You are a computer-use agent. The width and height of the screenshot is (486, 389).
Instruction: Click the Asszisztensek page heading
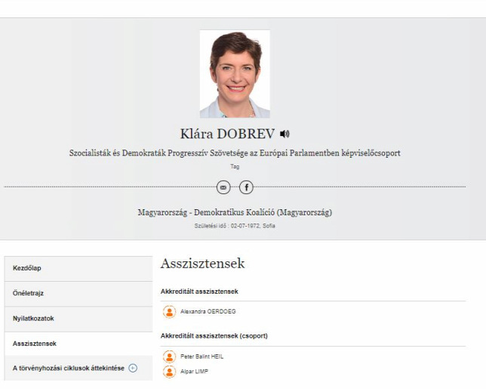(x=203, y=264)
